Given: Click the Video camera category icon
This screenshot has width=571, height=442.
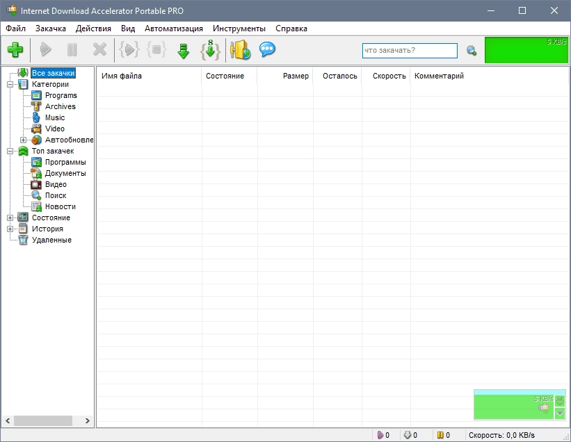Looking at the screenshot, I should click(x=36, y=129).
